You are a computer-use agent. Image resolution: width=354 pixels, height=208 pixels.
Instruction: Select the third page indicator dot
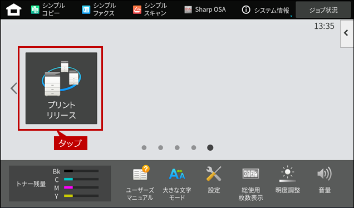tap(177, 147)
